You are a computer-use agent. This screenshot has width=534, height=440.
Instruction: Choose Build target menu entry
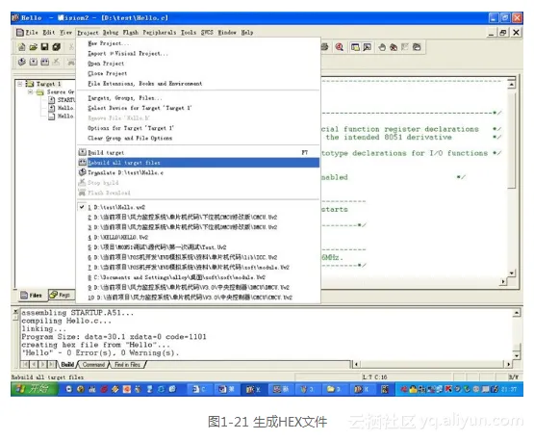198,153
